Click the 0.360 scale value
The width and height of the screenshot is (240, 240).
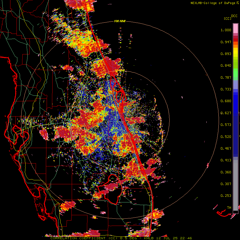click(226, 172)
